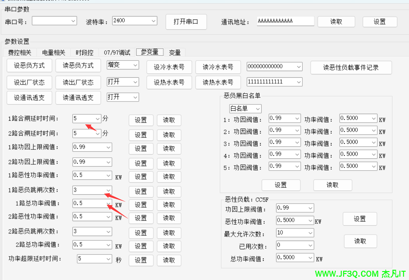Click the 设通讯透支 button
The image size is (409, 280).
[x=29, y=98]
